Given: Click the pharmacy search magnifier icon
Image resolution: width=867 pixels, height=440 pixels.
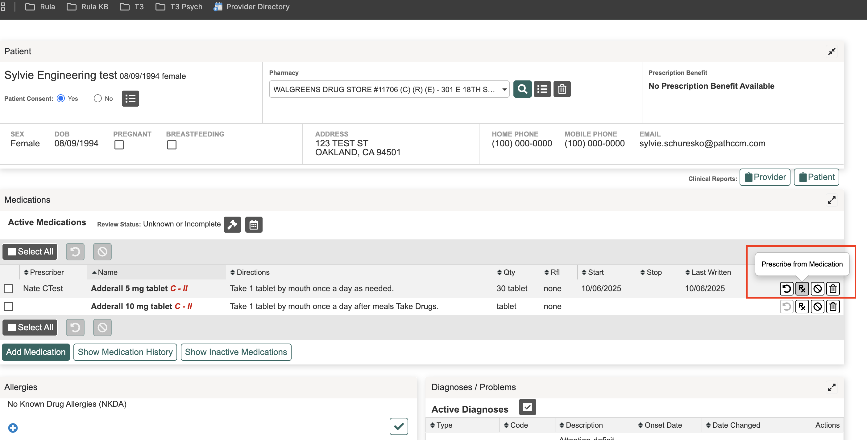Looking at the screenshot, I should [522, 89].
